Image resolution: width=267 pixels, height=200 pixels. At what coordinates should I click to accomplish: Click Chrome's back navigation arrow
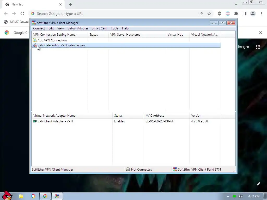(x=6, y=14)
